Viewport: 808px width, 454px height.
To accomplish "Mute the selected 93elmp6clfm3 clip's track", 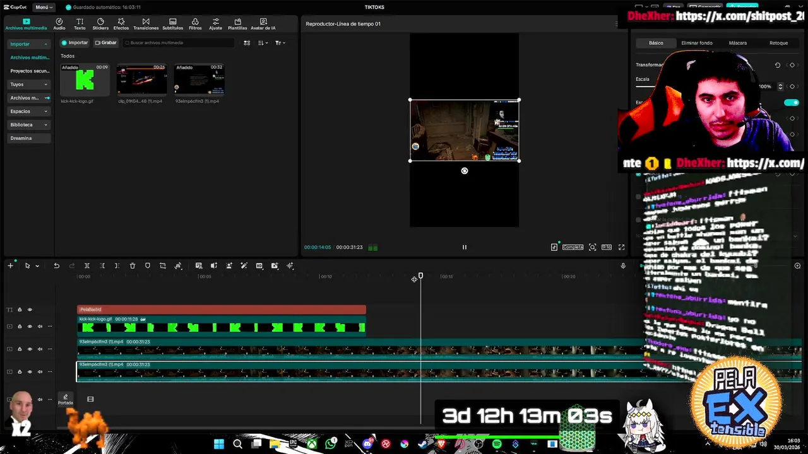I will 40,372.
